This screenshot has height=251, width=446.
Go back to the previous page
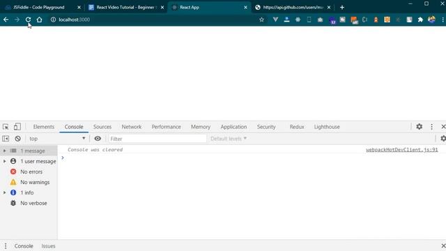pyautogui.click(x=6, y=20)
